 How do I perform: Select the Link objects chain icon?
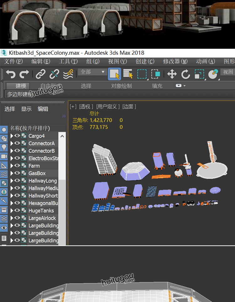(41, 74)
